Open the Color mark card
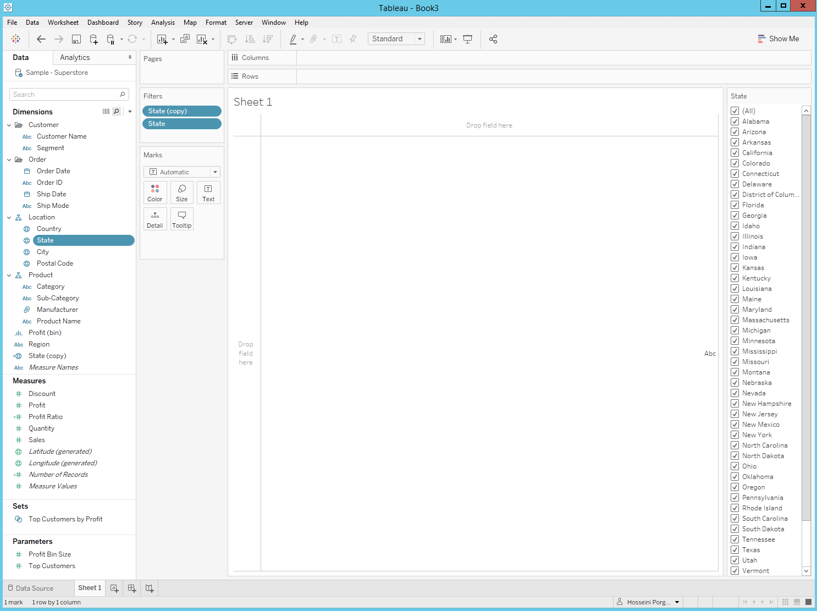Image resolution: width=817 pixels, height=611 pixels. 155,192
